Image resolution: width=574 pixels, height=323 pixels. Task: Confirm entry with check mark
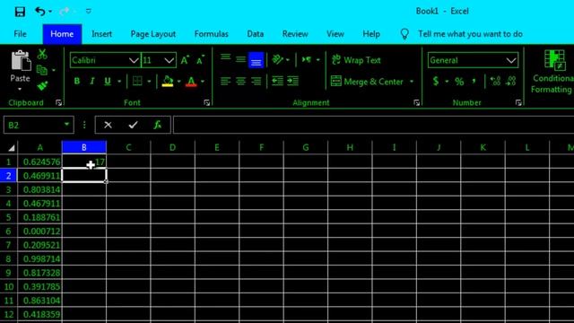click(133, 126)
